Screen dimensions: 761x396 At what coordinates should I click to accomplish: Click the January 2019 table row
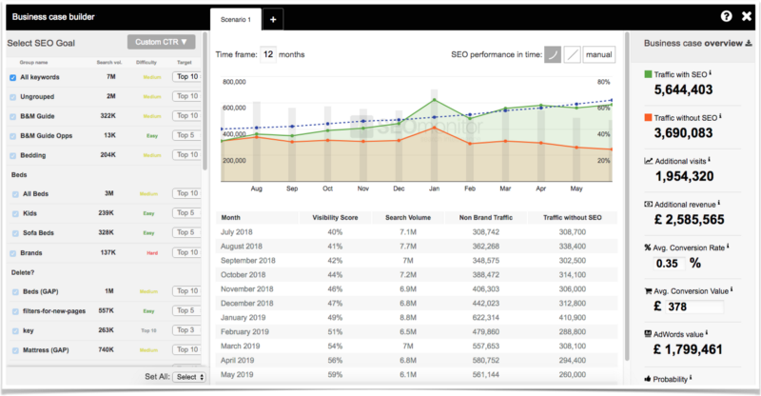pyautogui.click(x=417, y=317)
